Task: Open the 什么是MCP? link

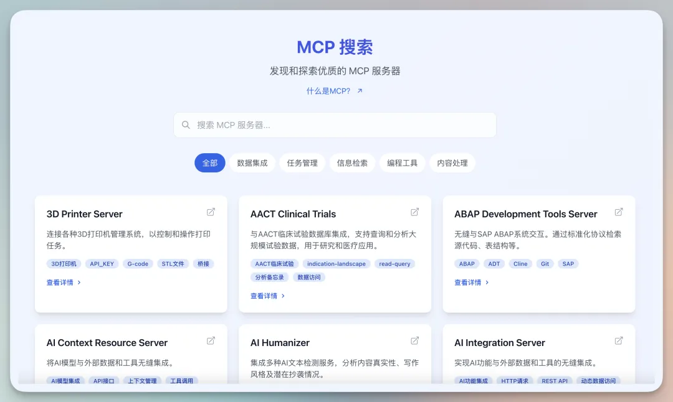Action: coord(335,91)
